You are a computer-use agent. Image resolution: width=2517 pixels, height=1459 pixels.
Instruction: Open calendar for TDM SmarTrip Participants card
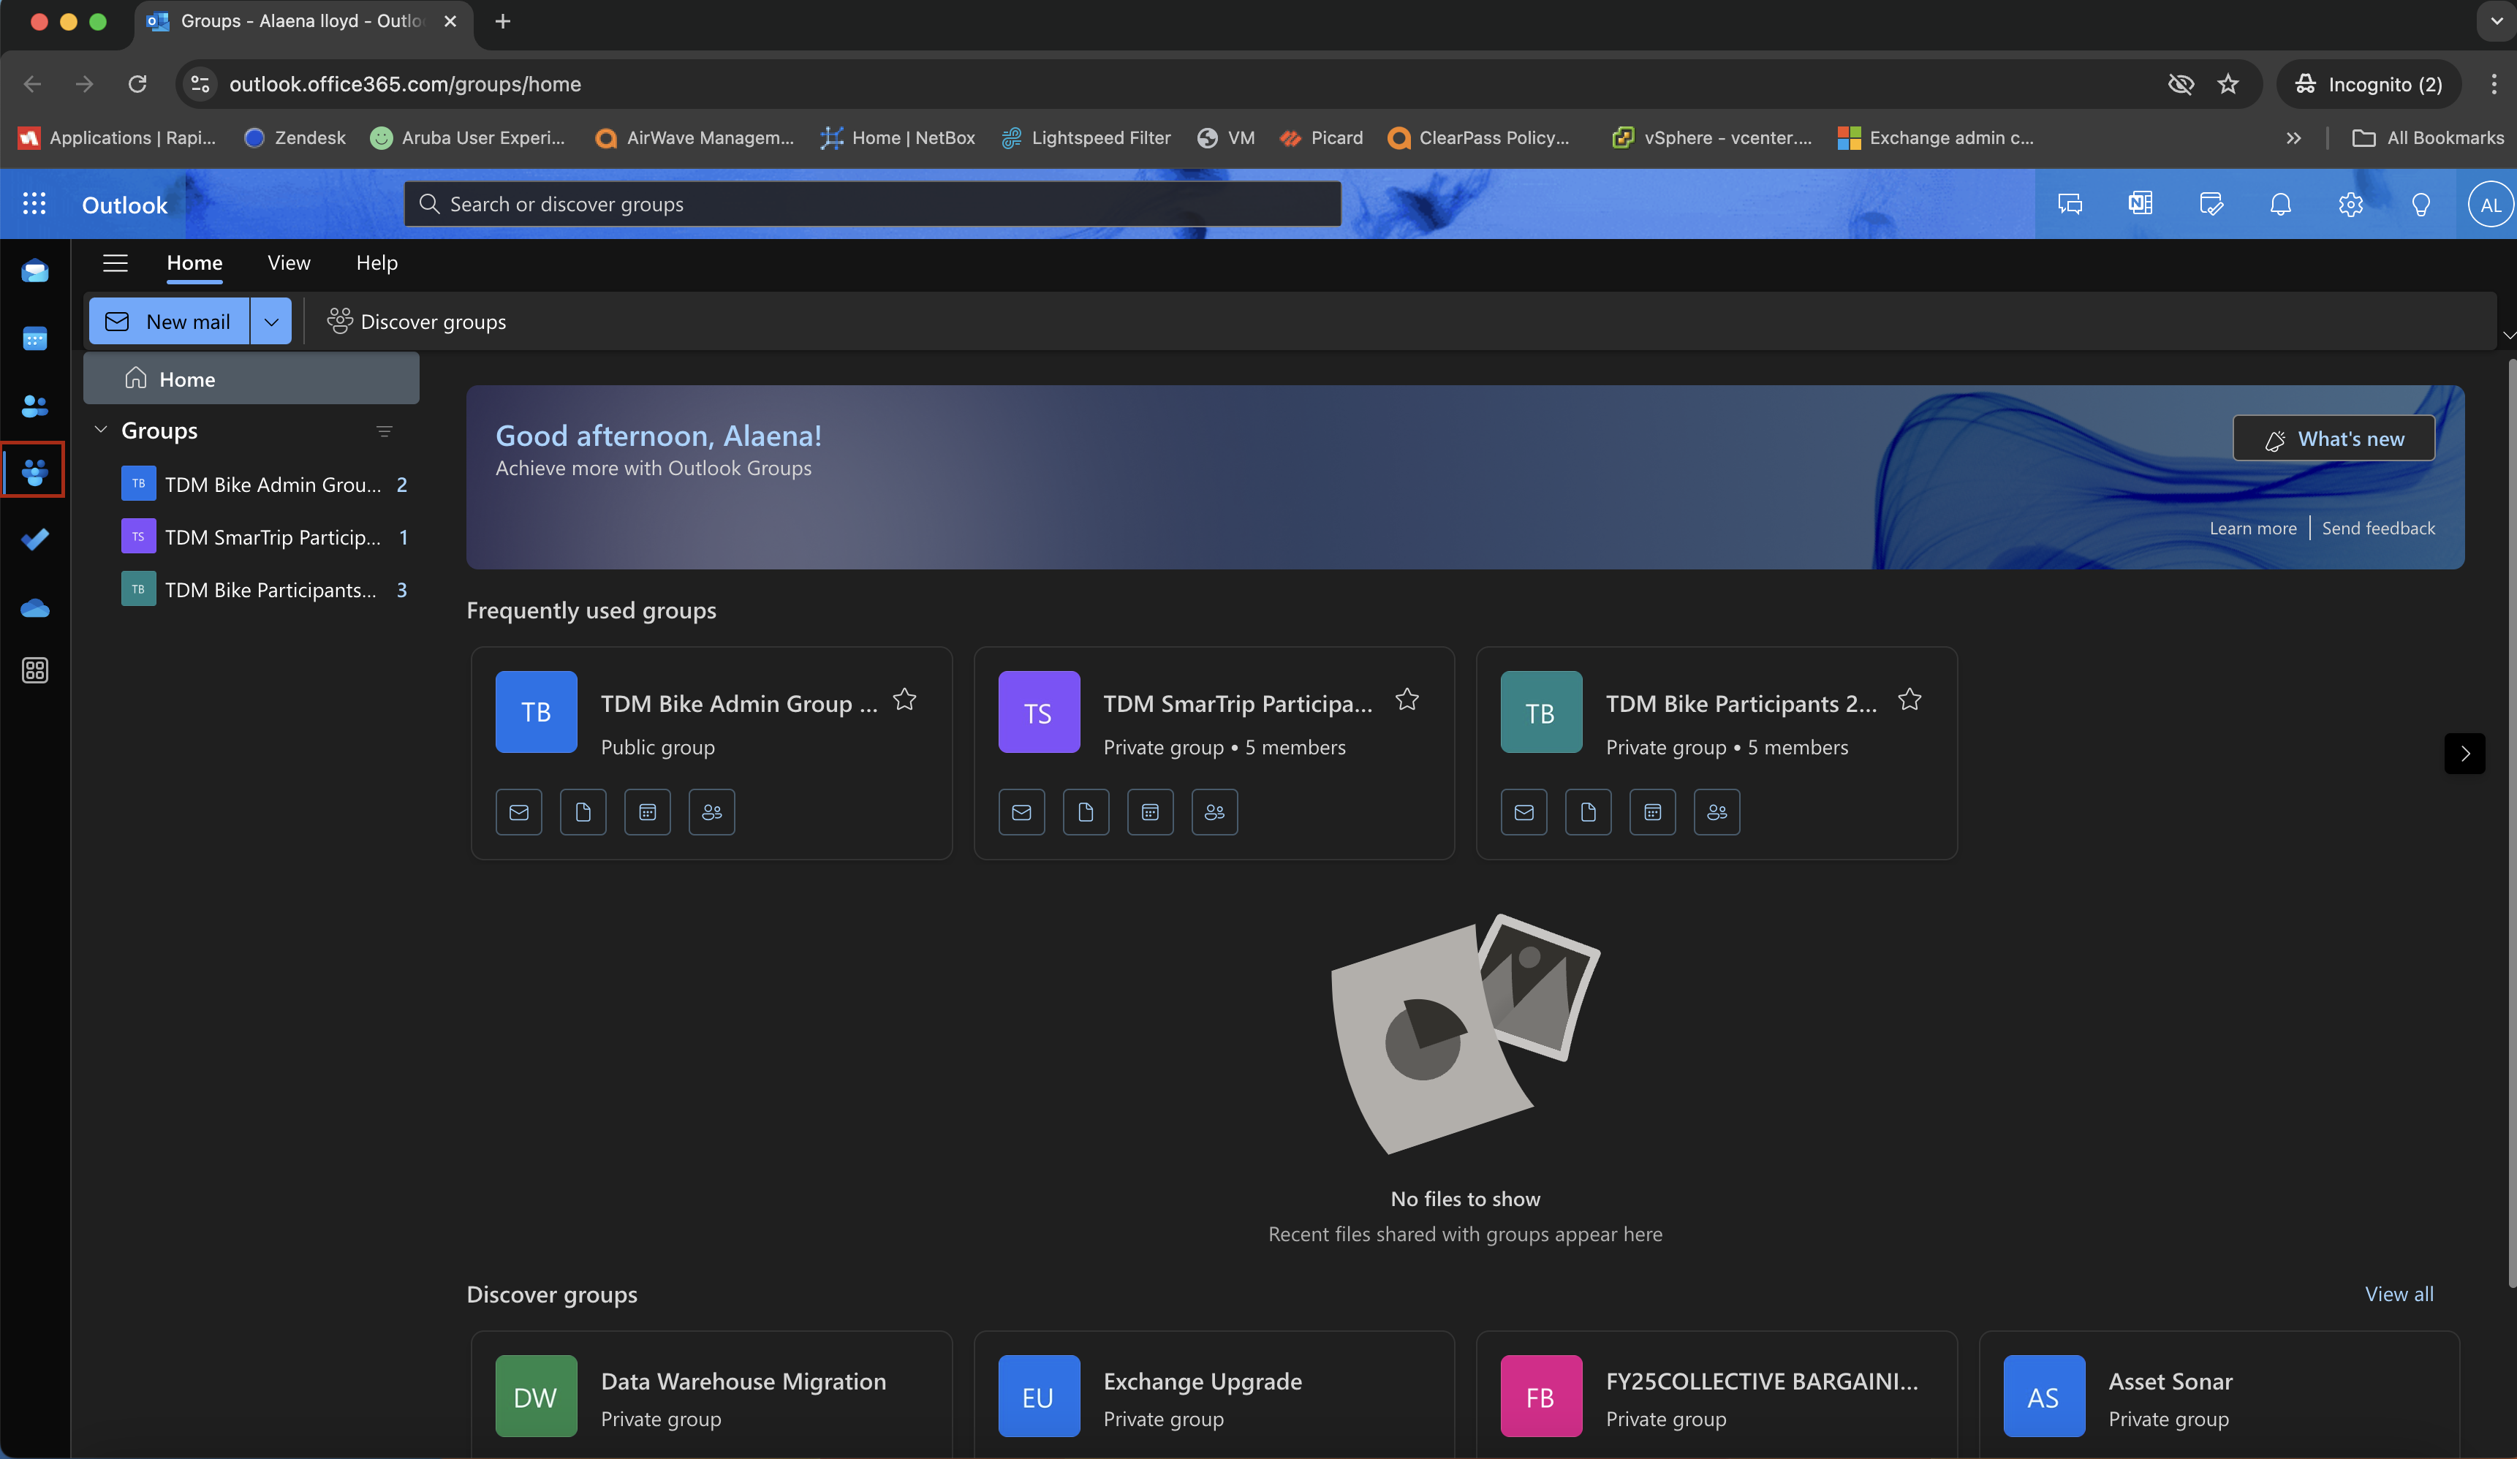1151,813
